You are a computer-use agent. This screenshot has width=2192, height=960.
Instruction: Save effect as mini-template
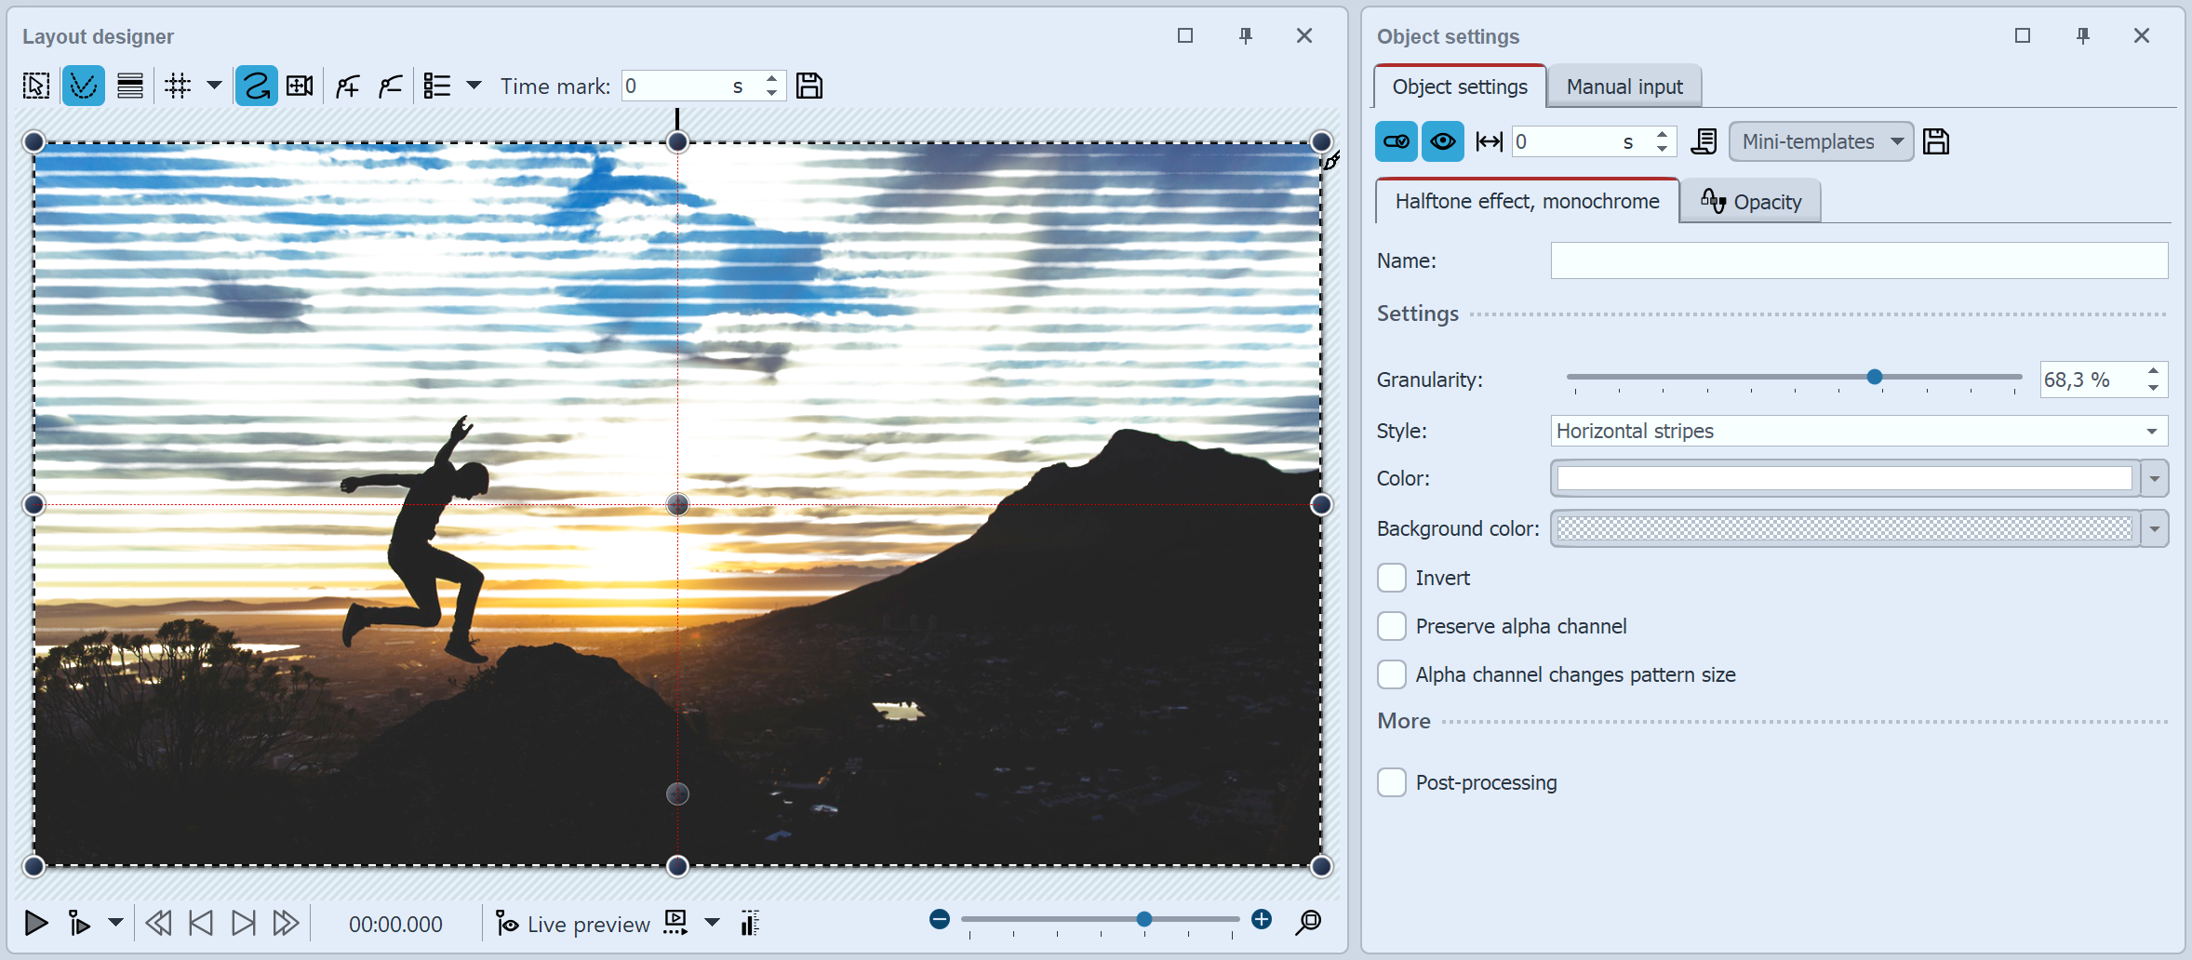click(x=1937, y=141)
